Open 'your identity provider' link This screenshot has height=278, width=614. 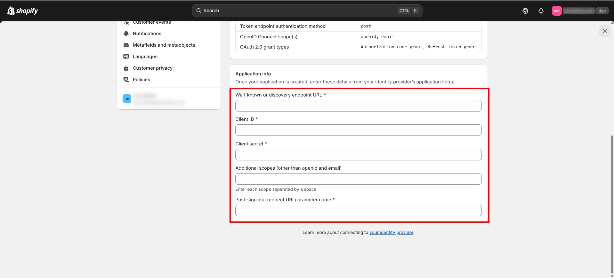click(391, 232)
